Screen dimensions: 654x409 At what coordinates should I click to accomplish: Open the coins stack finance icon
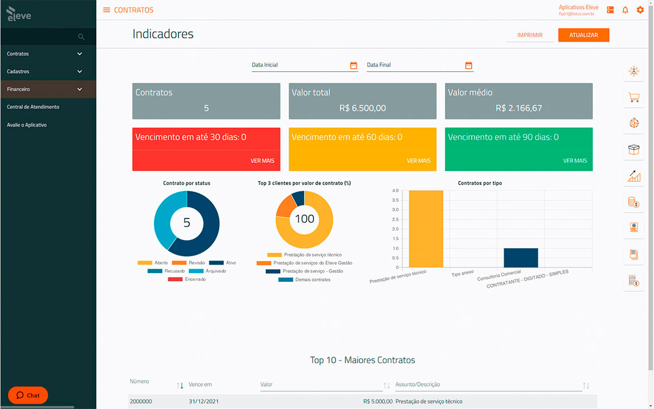pyautogui.click(x=634, y=202)
